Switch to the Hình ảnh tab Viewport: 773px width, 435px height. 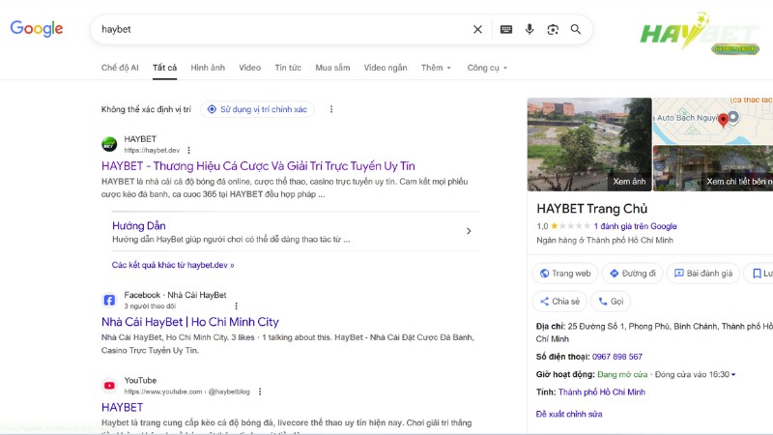(208, 68)
